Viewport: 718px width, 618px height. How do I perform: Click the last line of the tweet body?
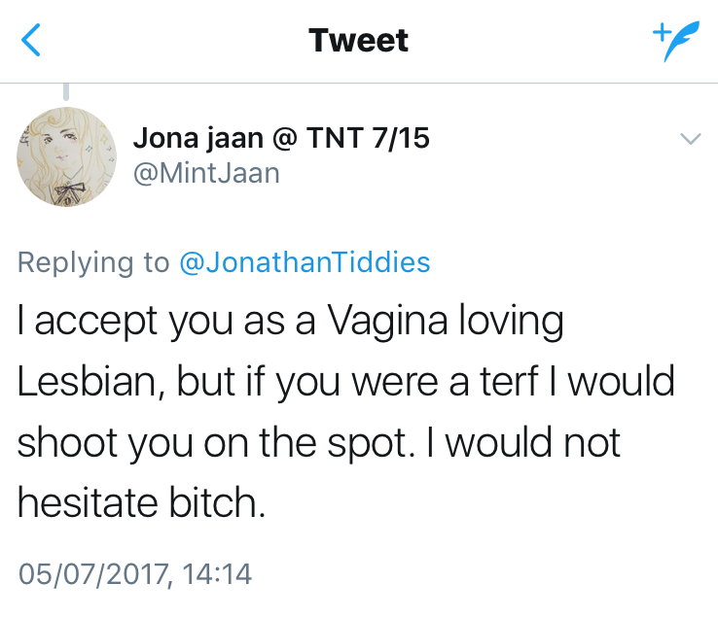pos(141,504)
